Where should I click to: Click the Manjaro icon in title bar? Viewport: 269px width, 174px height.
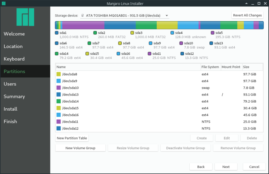[4, 3]
